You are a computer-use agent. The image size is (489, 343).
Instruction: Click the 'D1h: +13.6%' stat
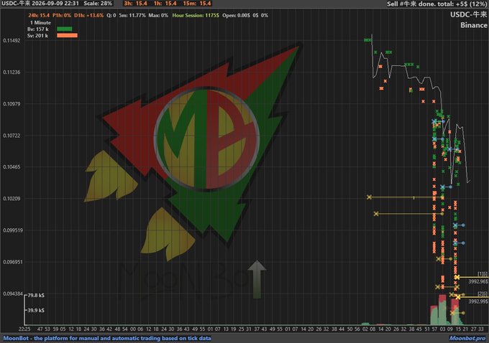(89, 15)
